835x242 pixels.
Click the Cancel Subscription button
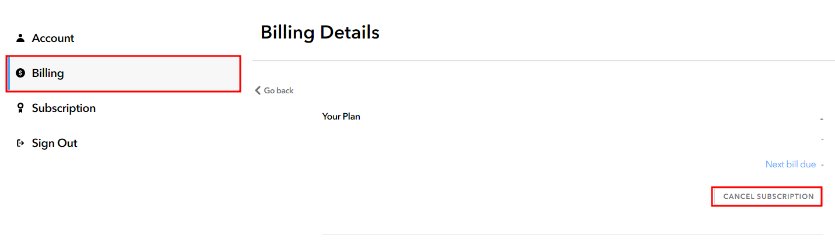767,197
